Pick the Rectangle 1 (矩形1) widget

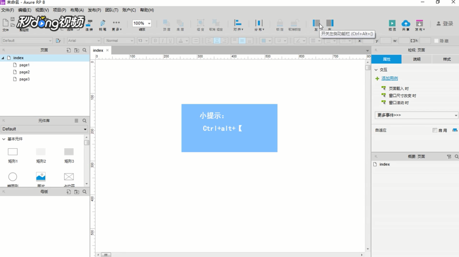tap(13, 152)
